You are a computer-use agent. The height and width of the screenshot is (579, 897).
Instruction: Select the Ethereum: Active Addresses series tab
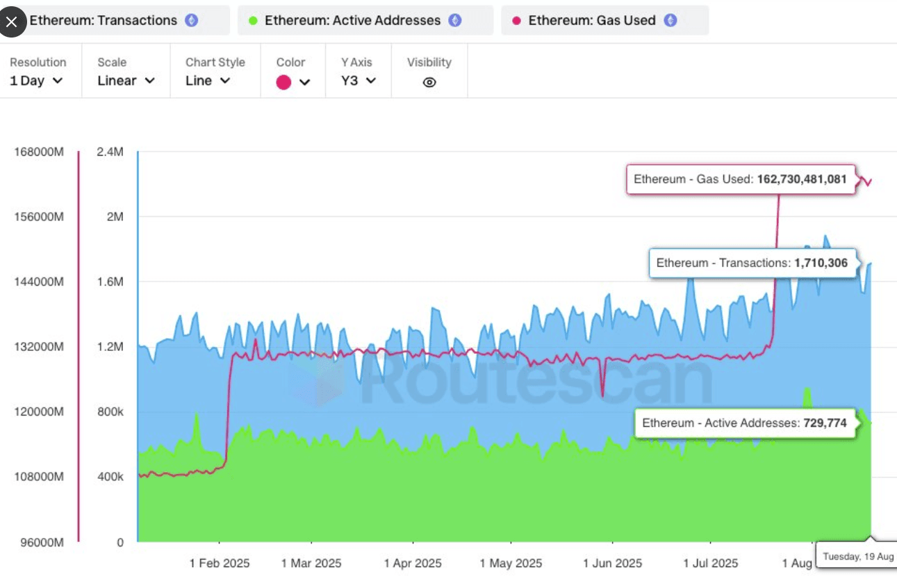pos(365,20)
